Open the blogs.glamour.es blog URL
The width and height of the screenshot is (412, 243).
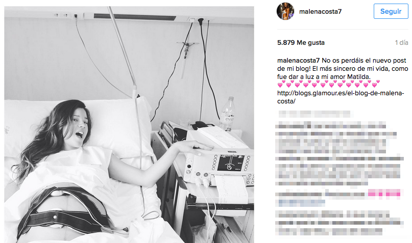[x=341, y=97]
